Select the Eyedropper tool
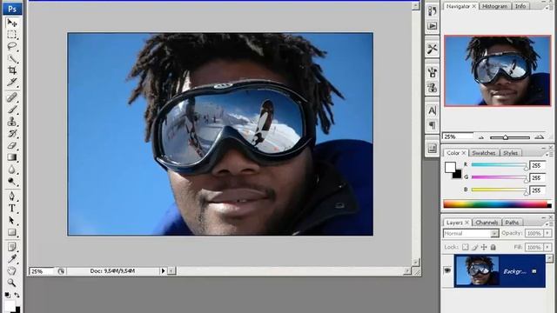This screenshot has height=313, width=557. coord(11,259)
